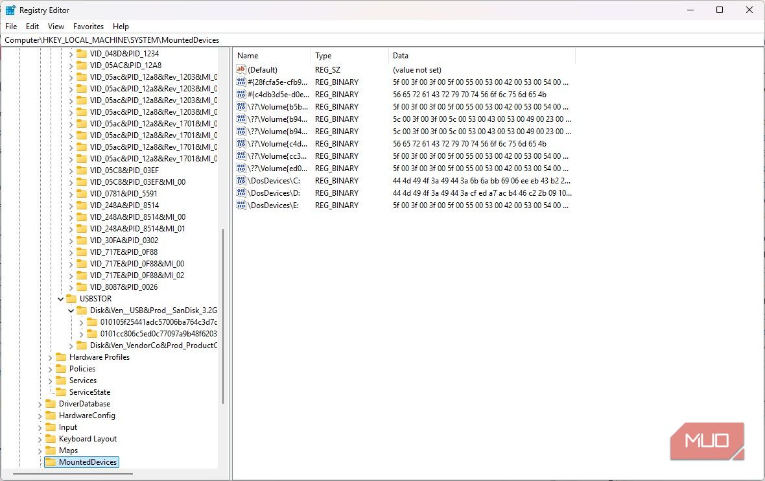765x481 pixels.
Task: Click the folder icon of ServiceState key
Action: [x=61, y=392]
